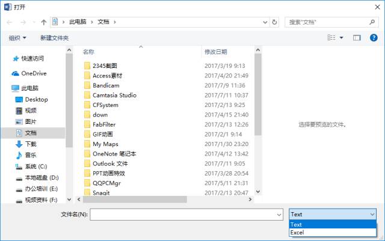Viewport: 385px width, 241px height.
Task: Expand chevron after 文档 in path
Action: (x=115, y=22)
